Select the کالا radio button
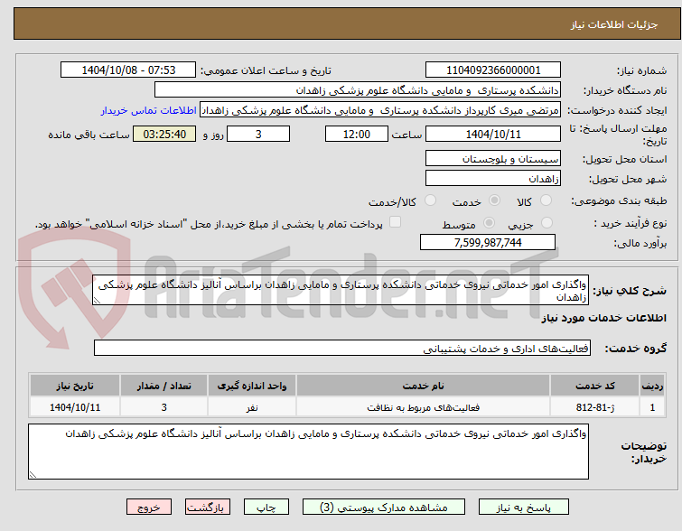 (546, 200)
